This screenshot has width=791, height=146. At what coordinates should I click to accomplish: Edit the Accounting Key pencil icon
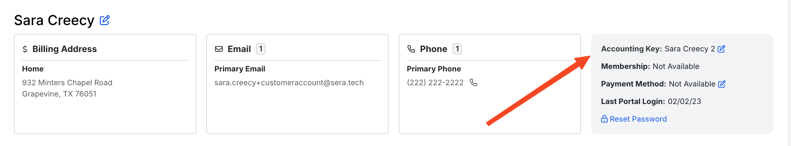tap(721, 49)
